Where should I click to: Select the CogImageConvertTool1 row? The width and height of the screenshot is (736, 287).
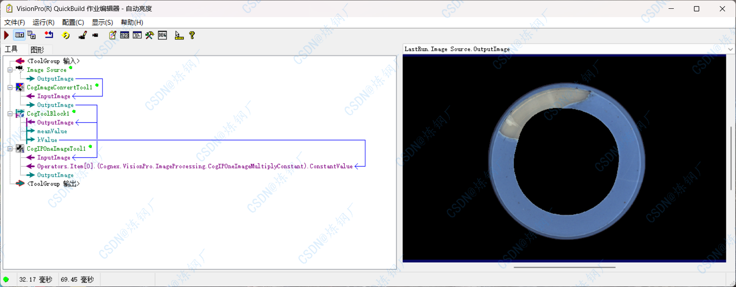click(x=60, y=88)
